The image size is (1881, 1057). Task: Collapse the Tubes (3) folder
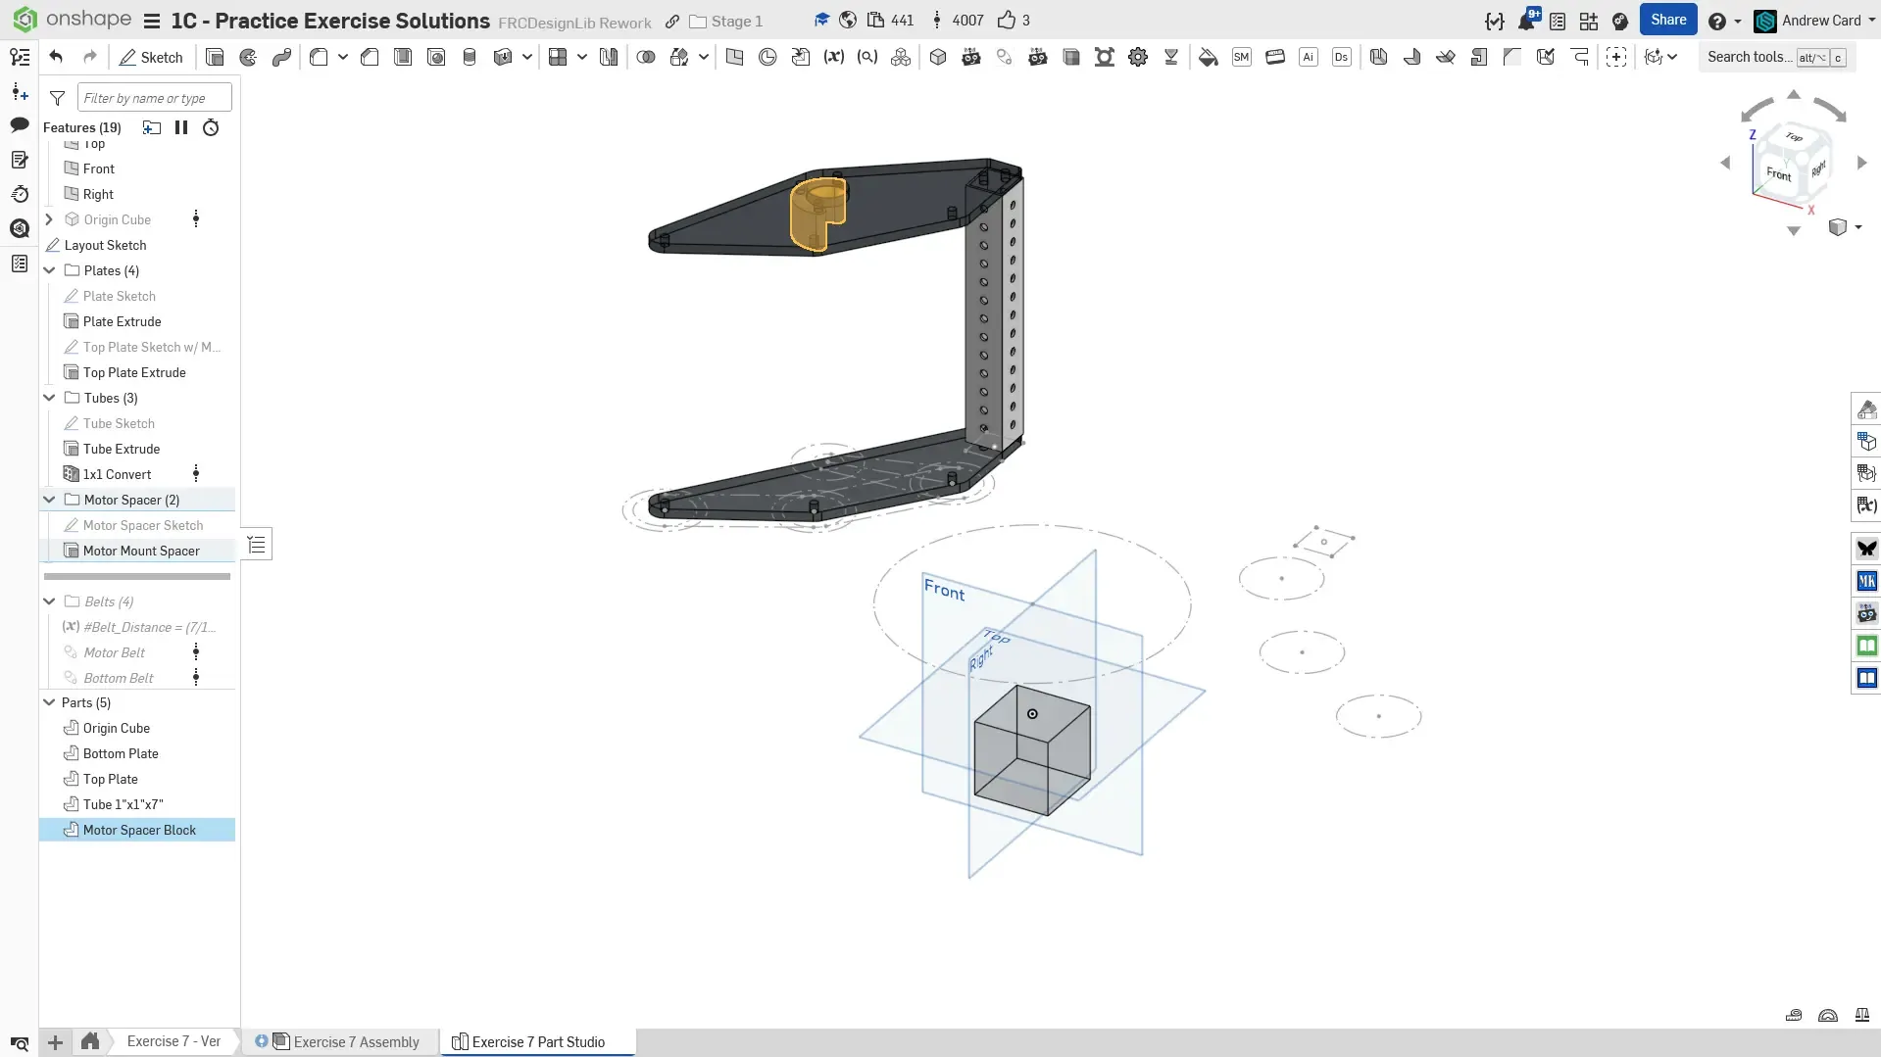coord(49,398)
